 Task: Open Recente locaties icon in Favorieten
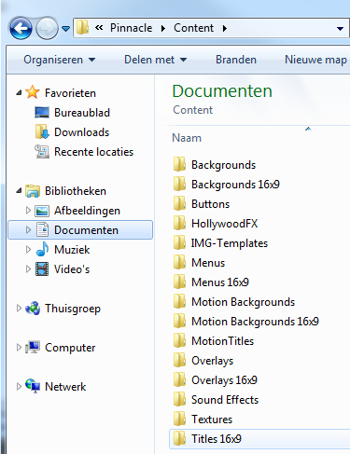pos(42,152)
